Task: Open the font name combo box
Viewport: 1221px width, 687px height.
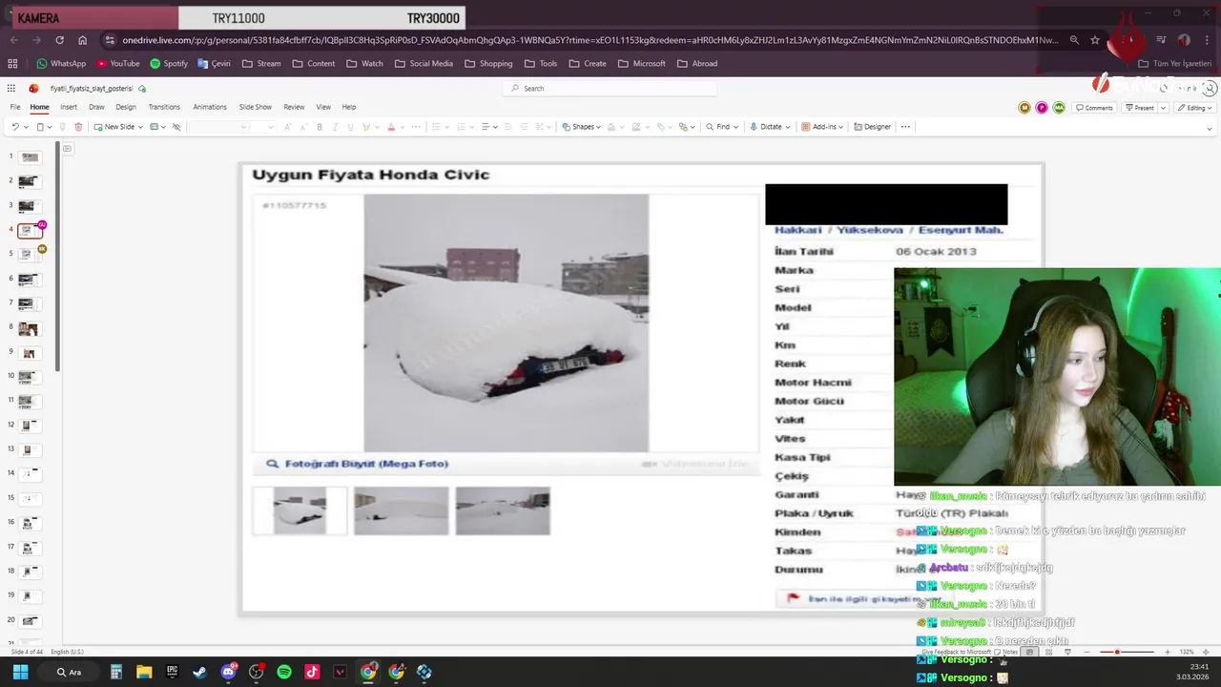Action: [218, 126]
